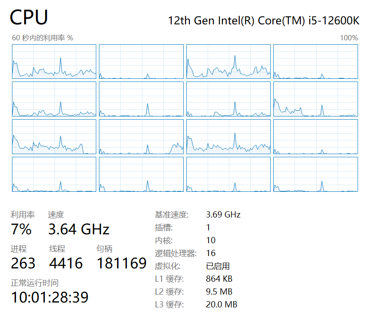Click the 3.64 GHz speed value
Viewport: 370px width, 330px height.
pyautogui.click(x=79, y=229)
